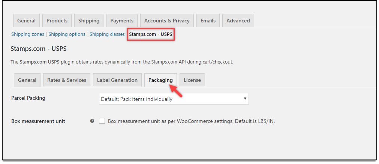This screenshot has width=379, height=164.
Task: Click the Box measurement unit help icon
Action: [x=92, y=121]
